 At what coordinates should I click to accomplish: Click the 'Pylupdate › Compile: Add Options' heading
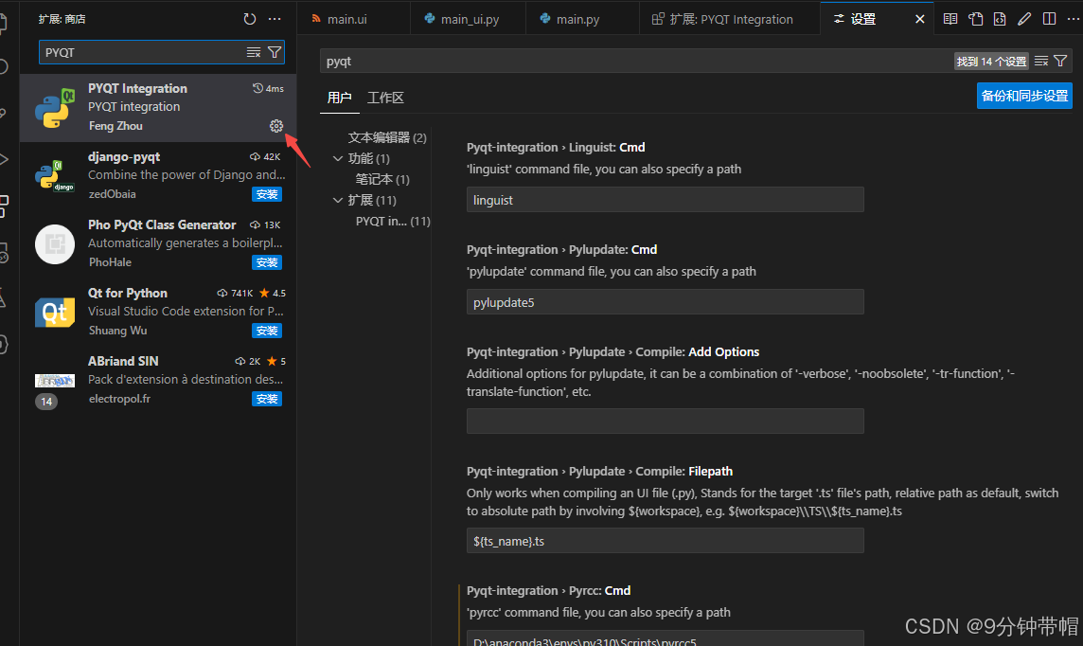(x=613, y=351)
